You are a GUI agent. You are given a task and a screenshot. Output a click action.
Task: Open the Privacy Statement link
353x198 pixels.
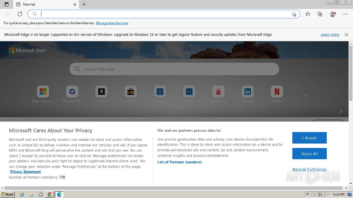[25, 172]
